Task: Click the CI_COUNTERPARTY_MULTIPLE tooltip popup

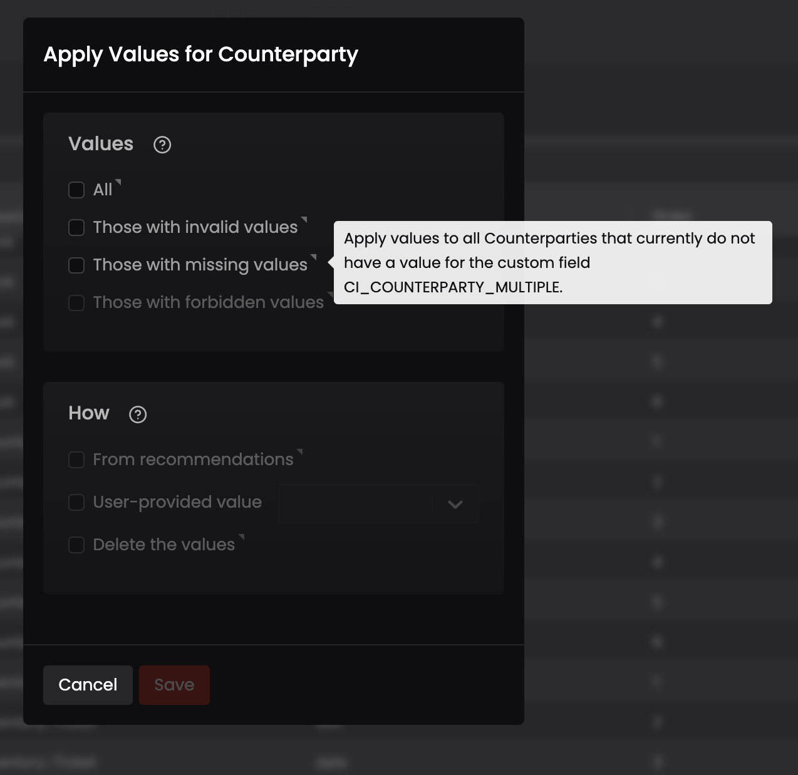Action: 552,262
